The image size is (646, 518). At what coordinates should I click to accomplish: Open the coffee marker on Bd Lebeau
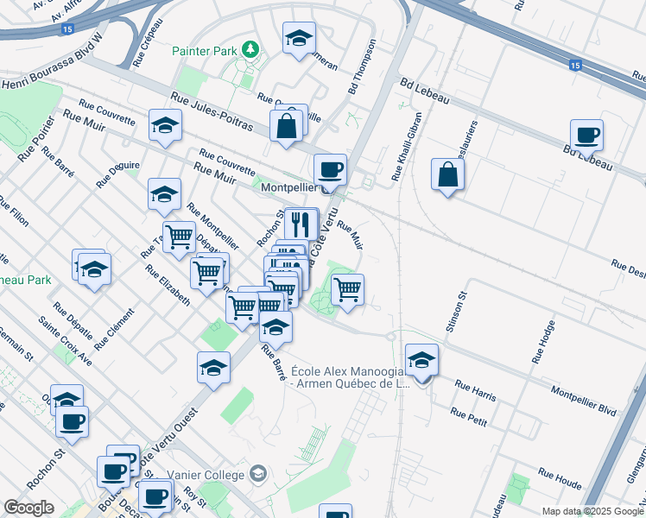pos(587,136)
